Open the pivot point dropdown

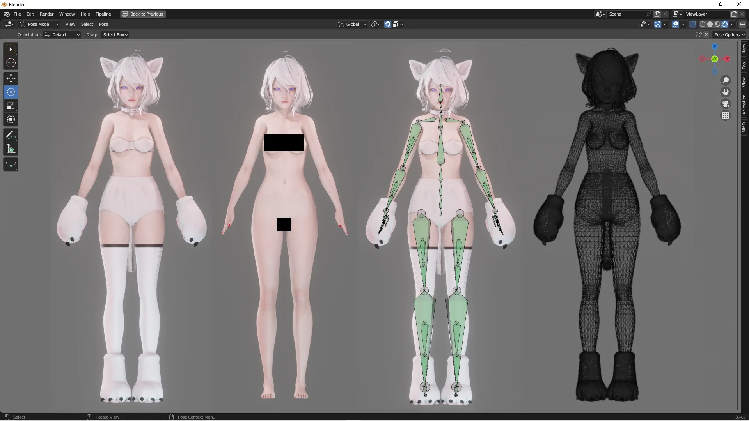pyautogui.click(x=376, y=24)
